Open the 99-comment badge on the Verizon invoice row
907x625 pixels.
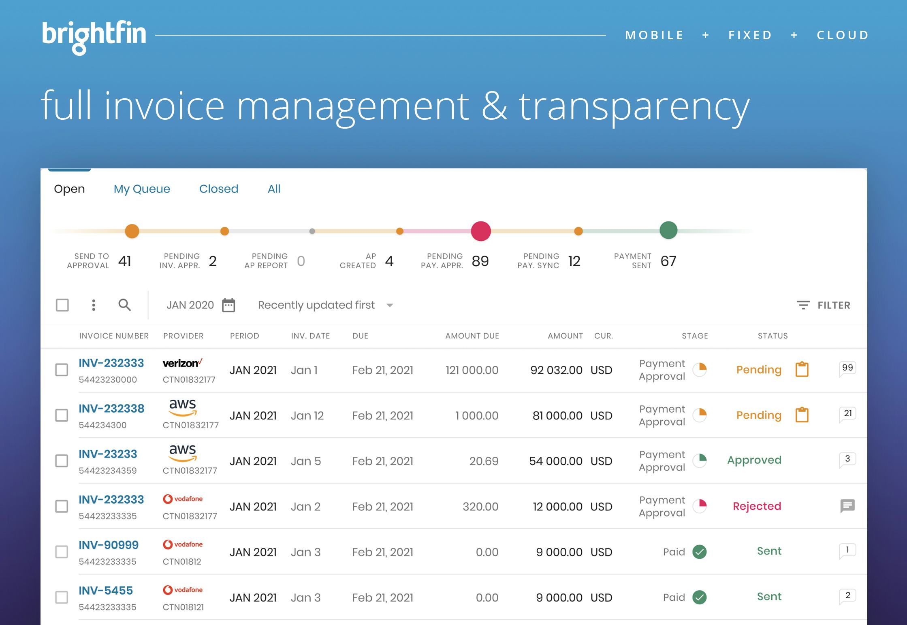point(848,367)
